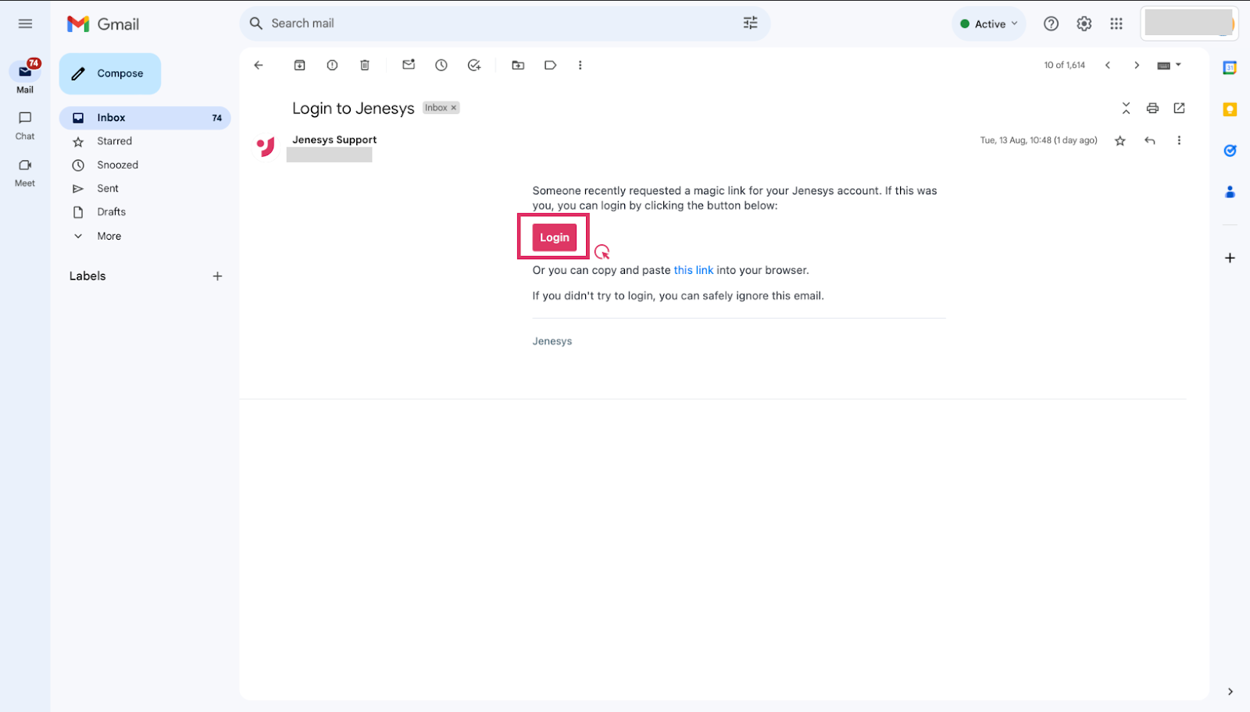Expand the More folders list
1250x712 pixels.
[109, 236]
